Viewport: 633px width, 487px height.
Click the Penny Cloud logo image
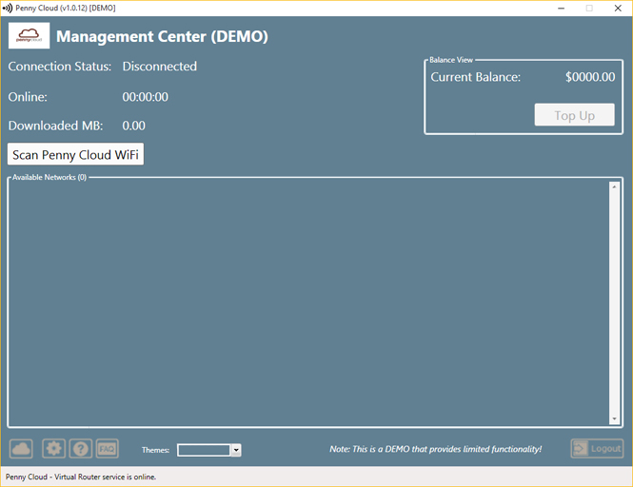click(x=30, y=35)
